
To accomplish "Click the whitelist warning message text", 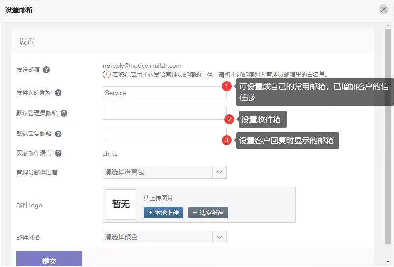I will (x=220, y=75).
